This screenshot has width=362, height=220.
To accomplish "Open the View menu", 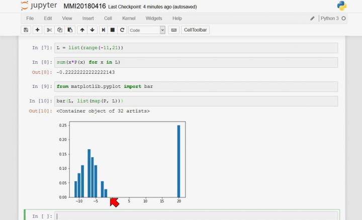I will click(x=67, y=19).
